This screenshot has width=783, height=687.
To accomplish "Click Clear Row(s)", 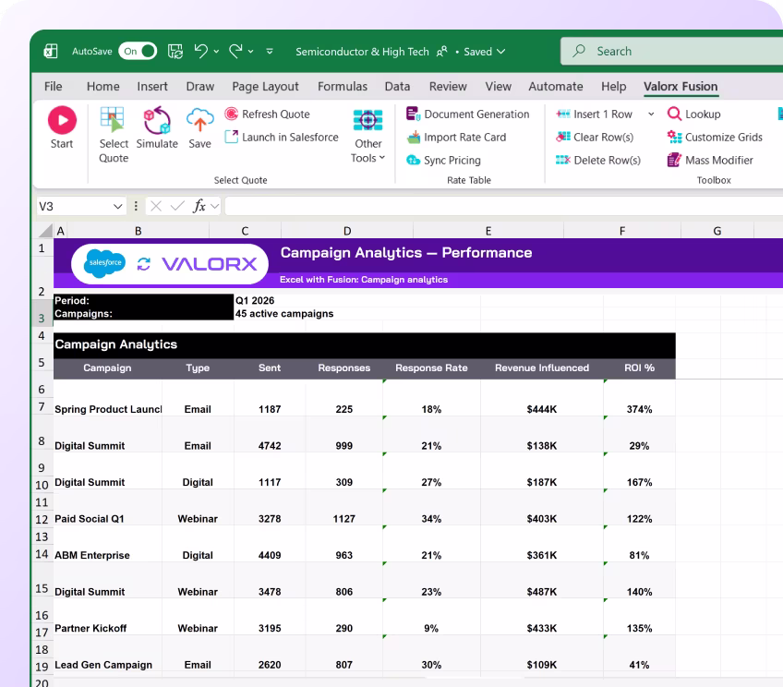I will (595, 137).
